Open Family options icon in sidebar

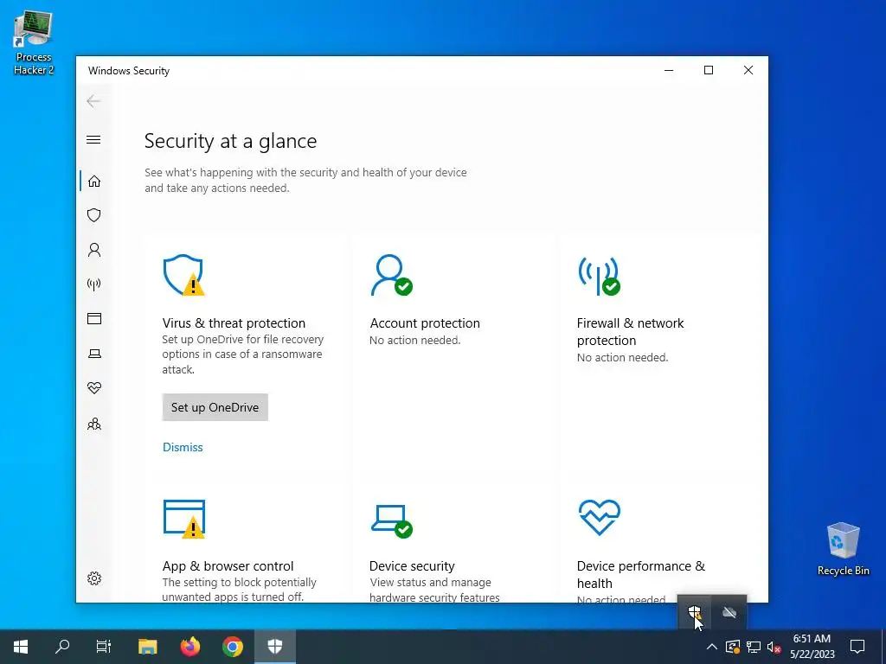point(93,424)
